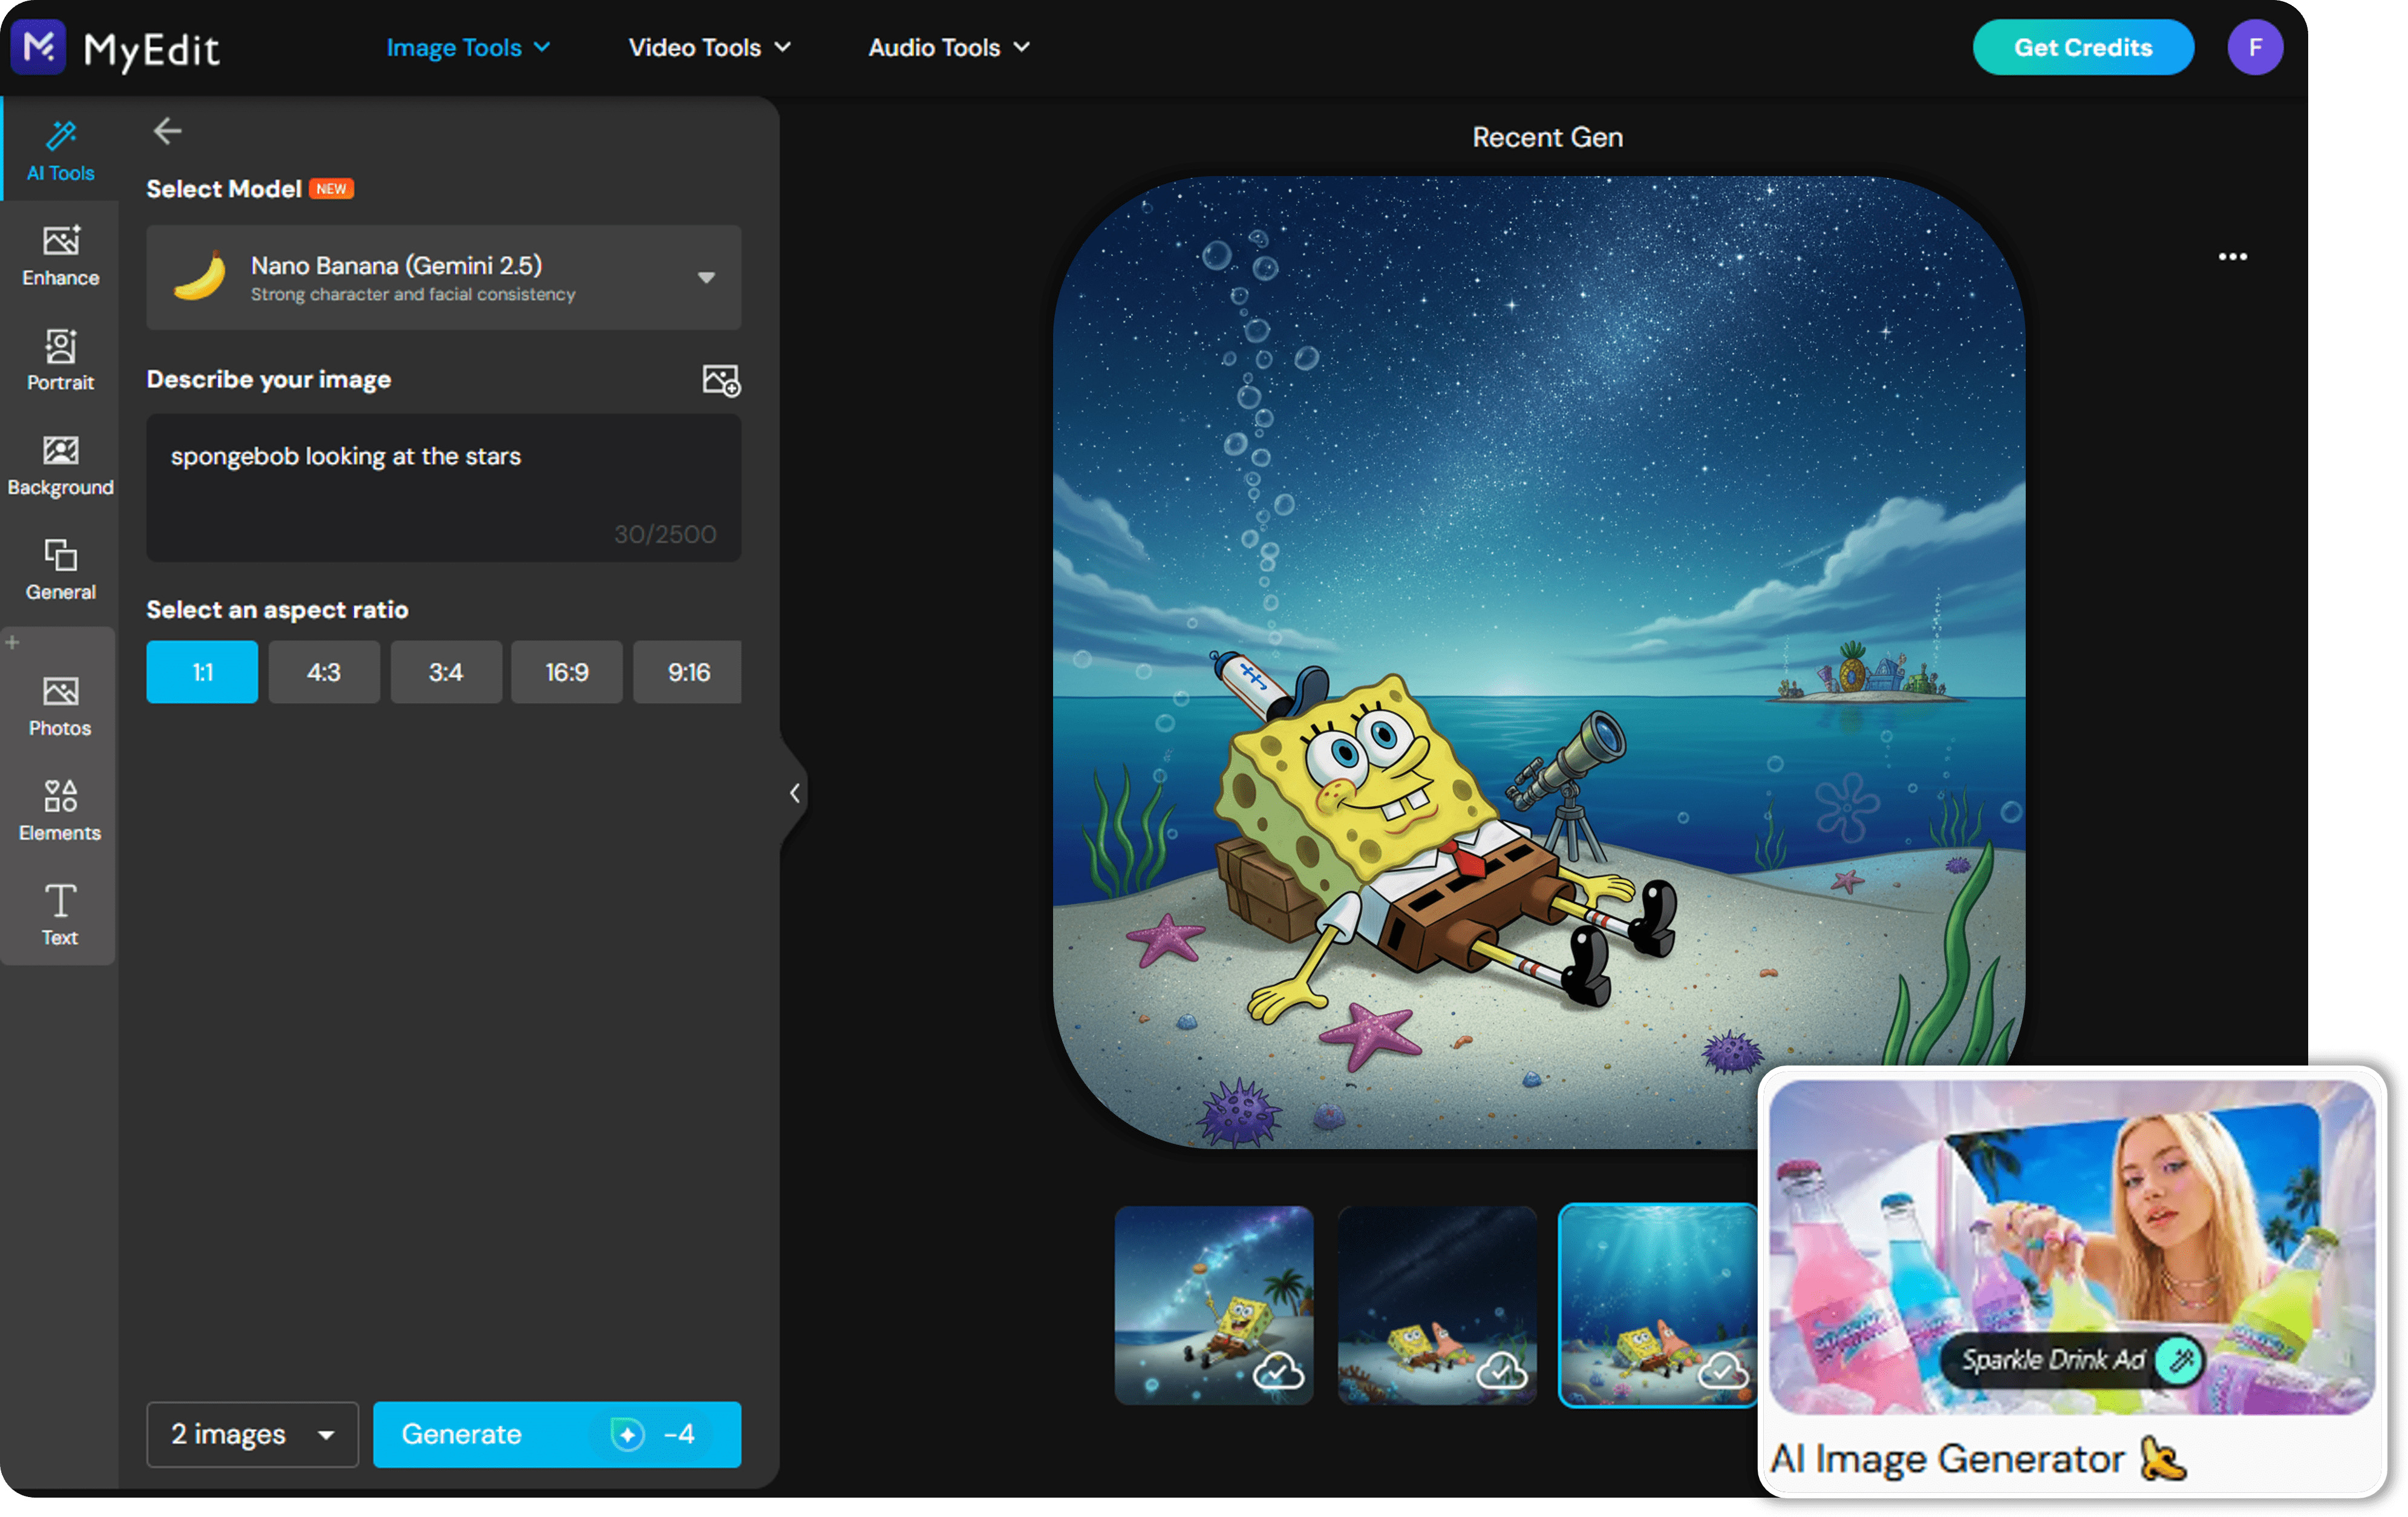
Task: Change the number of images to generate
Action: tap(252, 1434)
